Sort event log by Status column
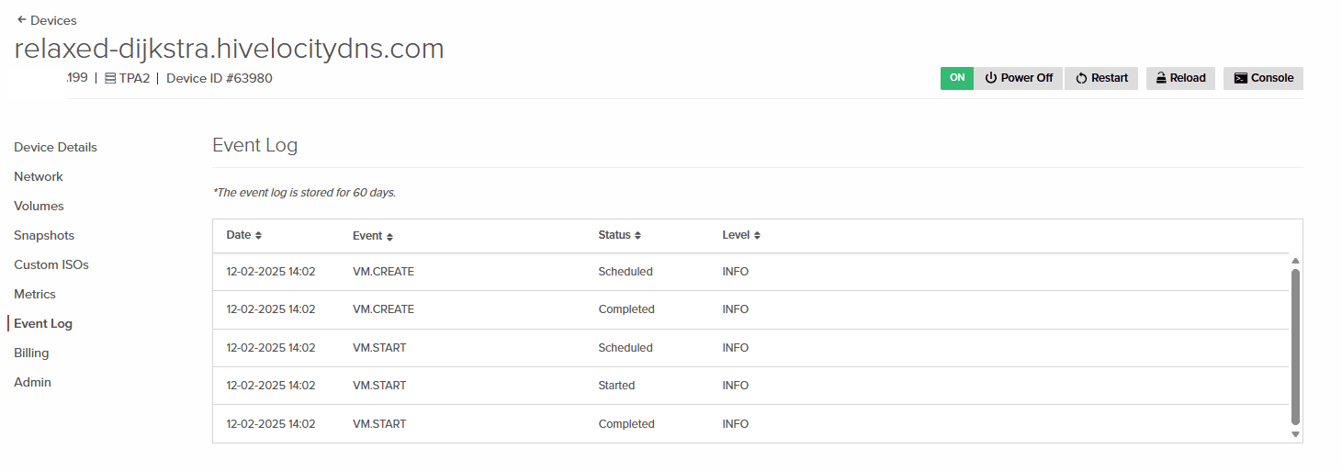 (x=620, y=235)
